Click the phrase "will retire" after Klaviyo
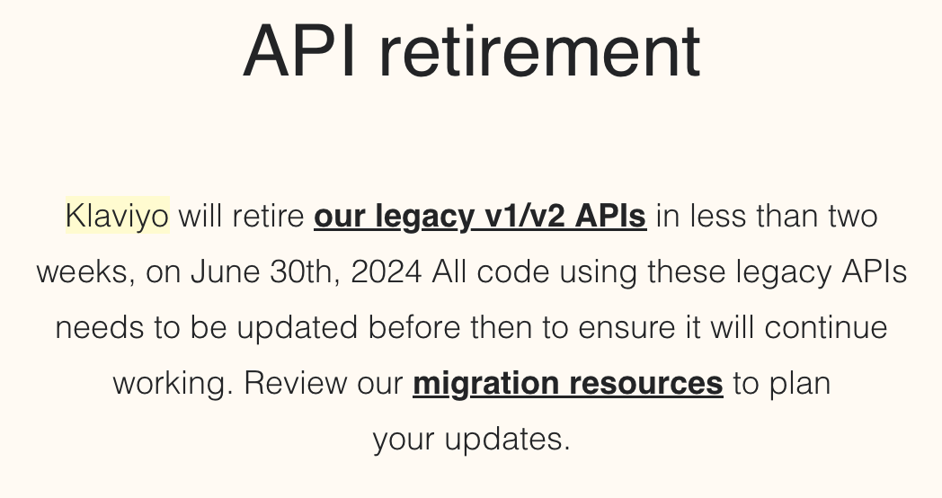This screenshot has width=942, height=498. tap(242, 216)
